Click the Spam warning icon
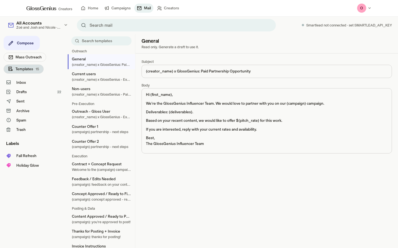Screen dimensions: 398x248 tap(9, 120)
